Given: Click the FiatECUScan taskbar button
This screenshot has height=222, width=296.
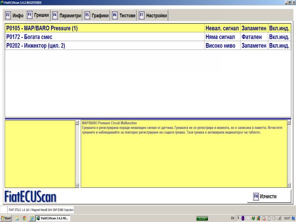Looking at the screenshot, I should click(x=53, y=218).
